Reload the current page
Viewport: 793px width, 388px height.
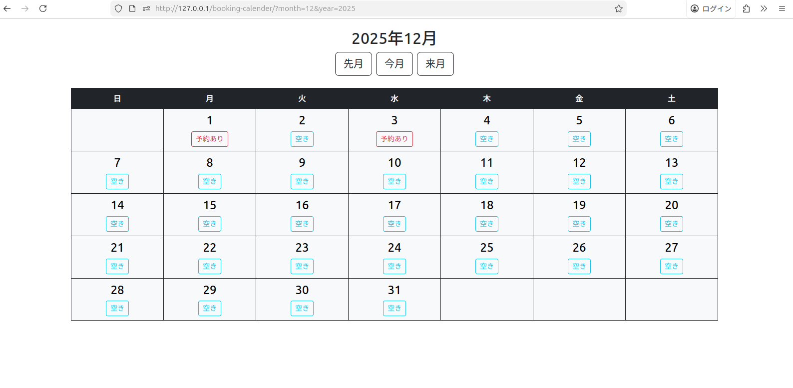click(x=43, y=8)
